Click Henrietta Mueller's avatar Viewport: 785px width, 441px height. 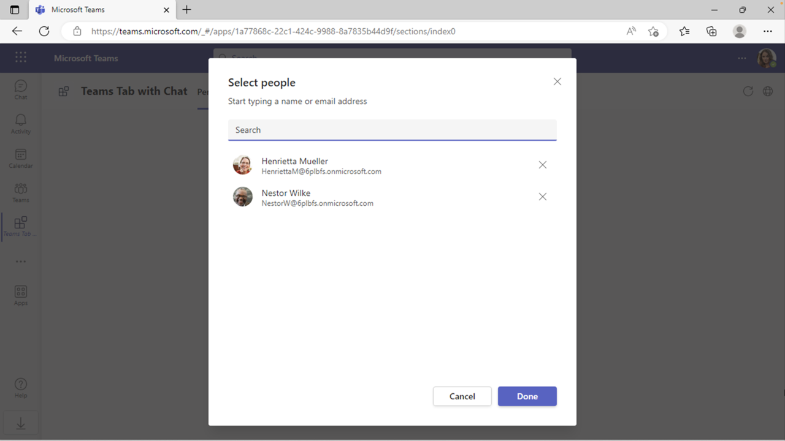243,165
